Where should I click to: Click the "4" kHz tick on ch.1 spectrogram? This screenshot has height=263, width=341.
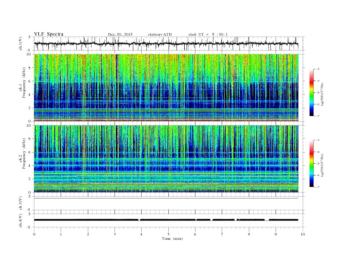tap(30, 95)
